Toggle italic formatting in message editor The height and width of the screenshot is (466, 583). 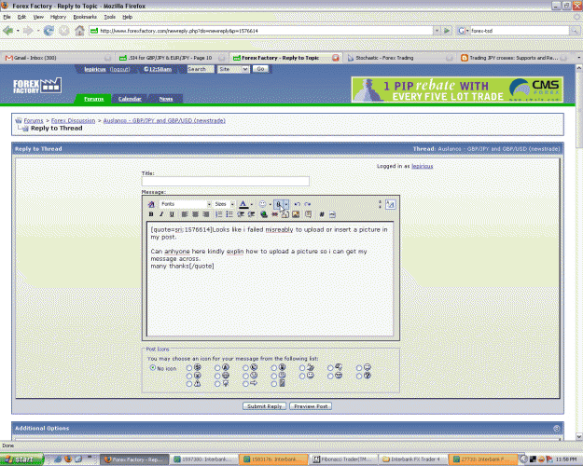tap(161, 214)
